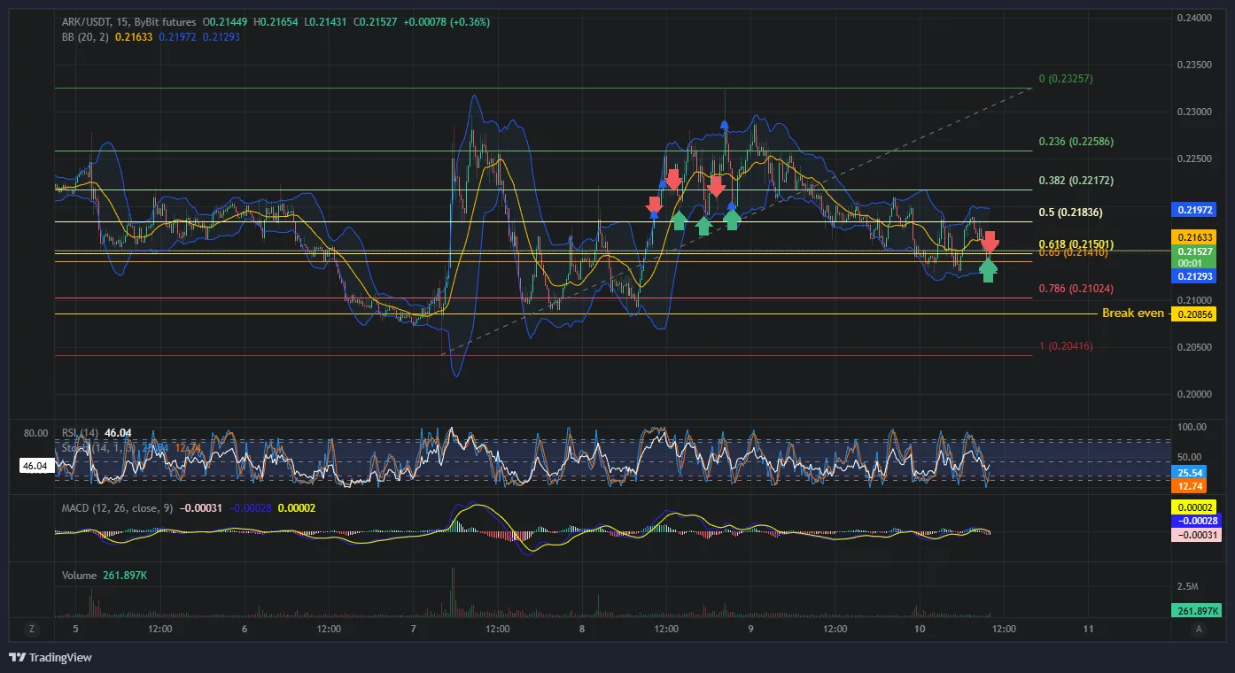Click the 0.24000 price axis label
1235x673 pixels.
[1192, 18]
